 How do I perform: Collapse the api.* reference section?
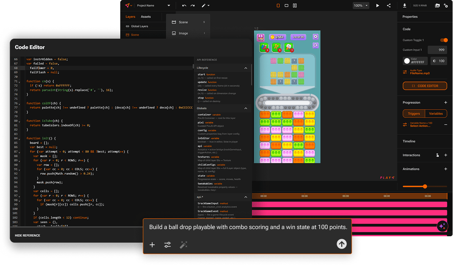pyautogui.click(x=246, y=197)
